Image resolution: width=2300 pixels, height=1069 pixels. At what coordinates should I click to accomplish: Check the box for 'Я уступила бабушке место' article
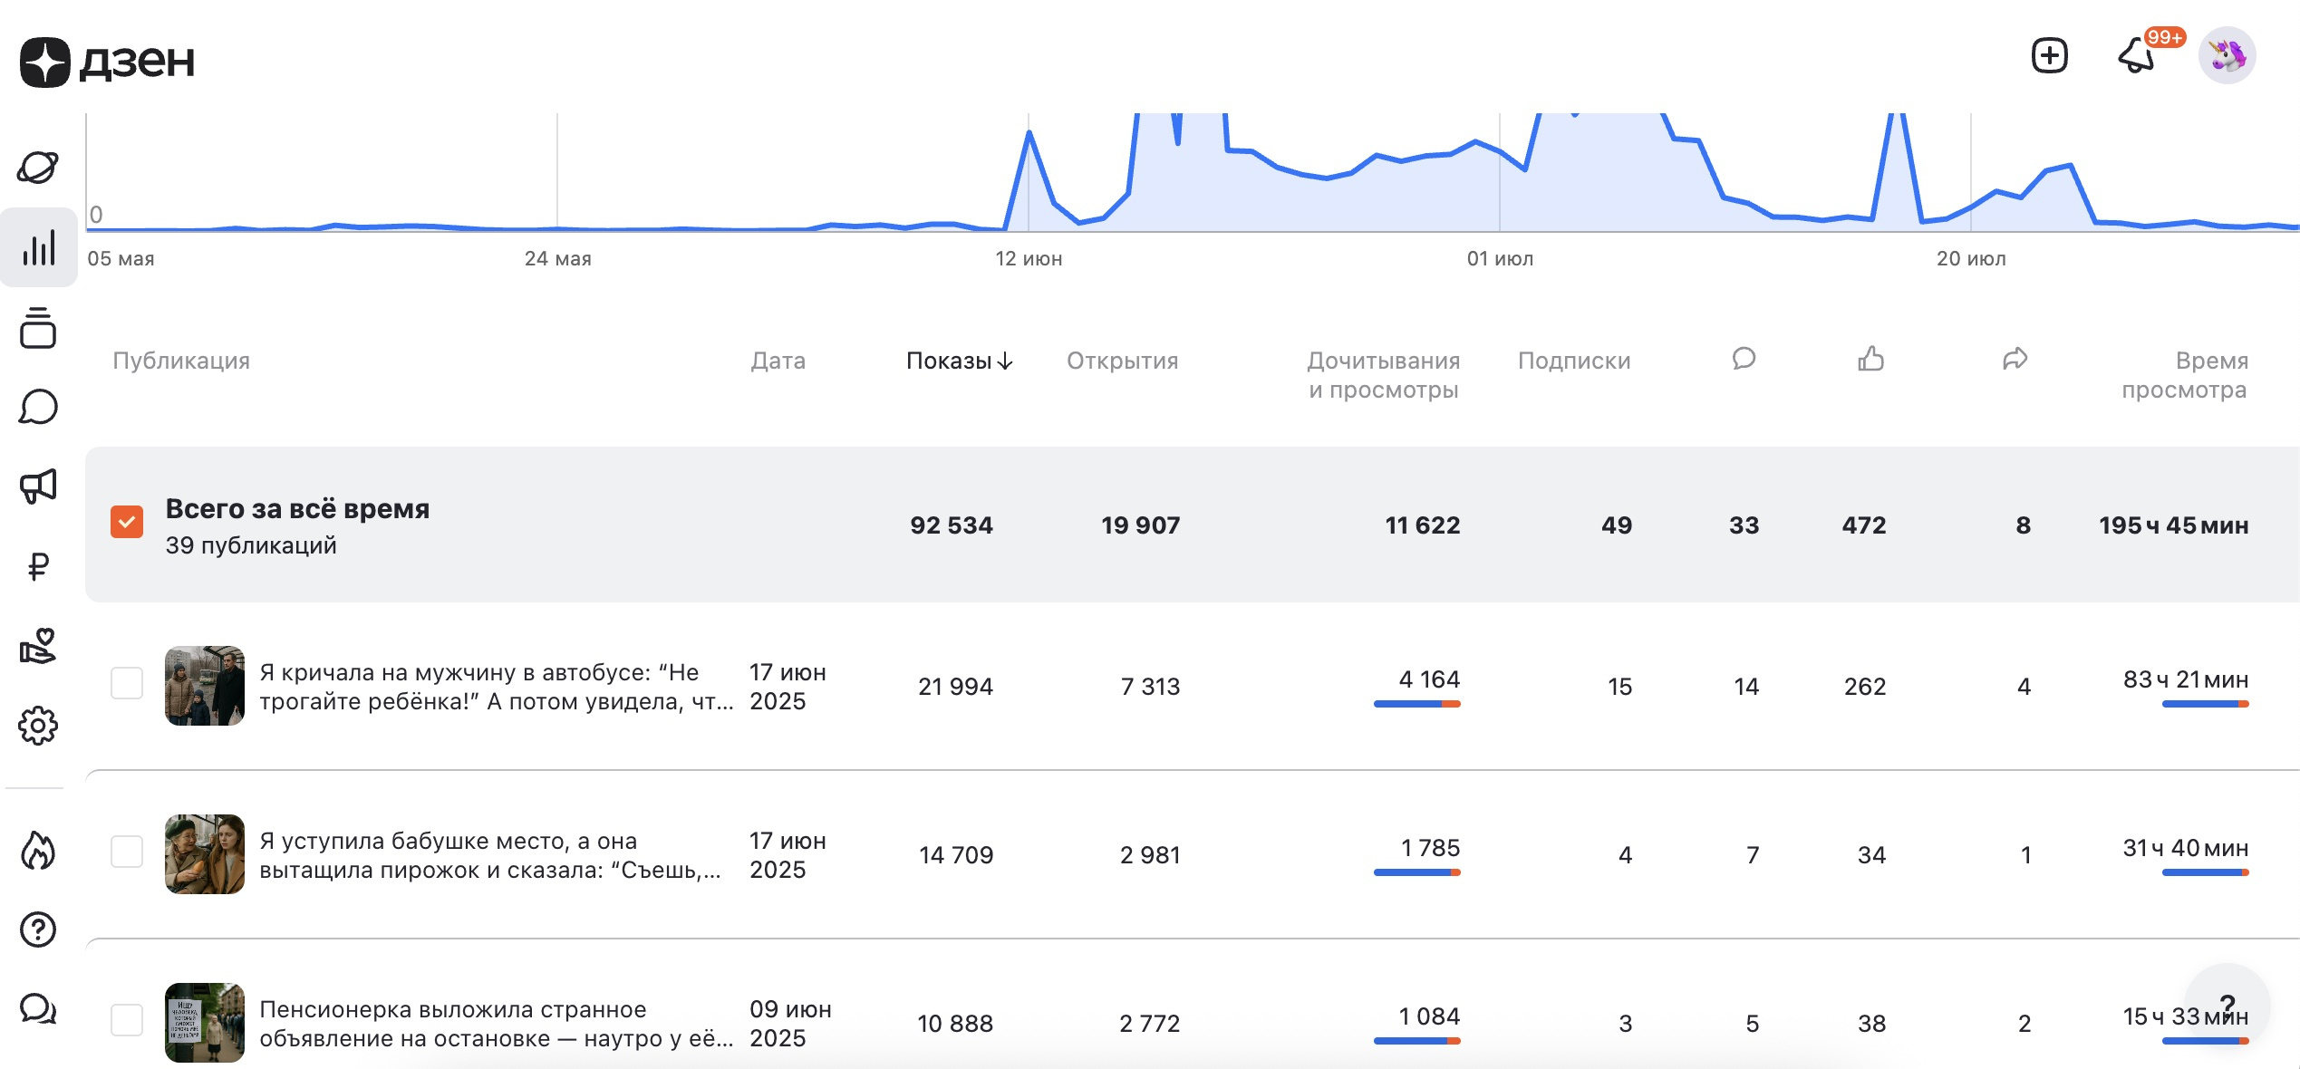coord(127,852)
